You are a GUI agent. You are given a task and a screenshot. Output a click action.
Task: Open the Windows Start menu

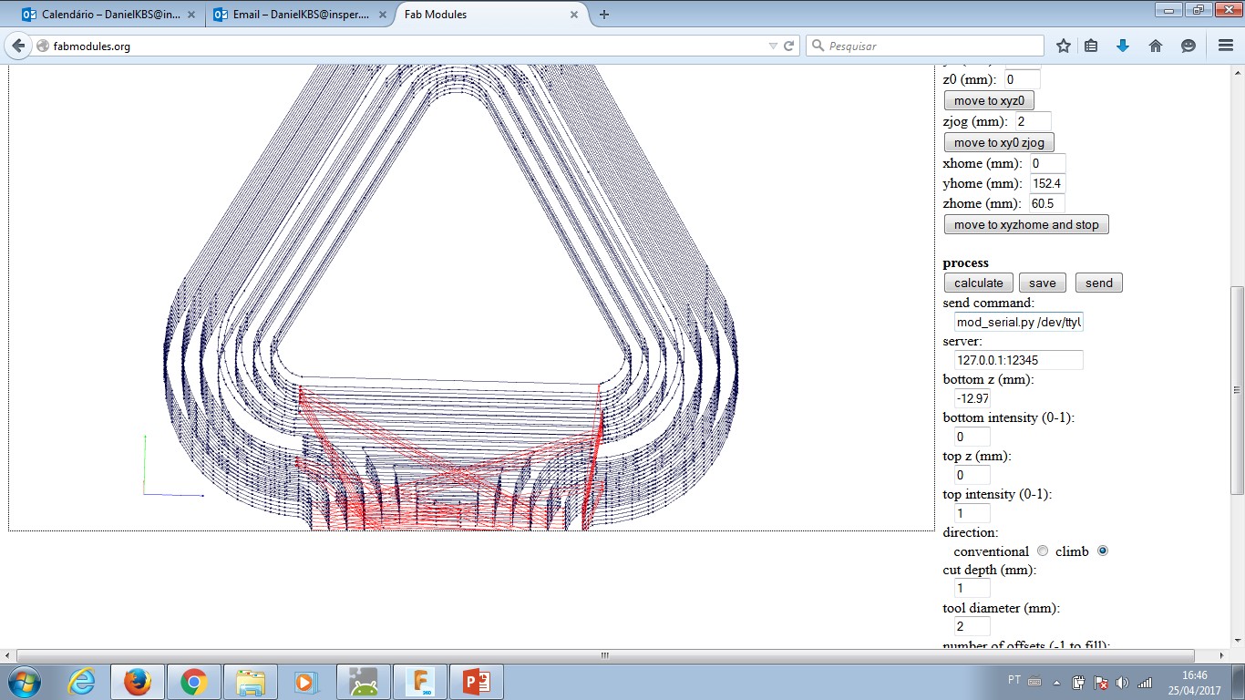pyautogui.click(x=24, y=682)
